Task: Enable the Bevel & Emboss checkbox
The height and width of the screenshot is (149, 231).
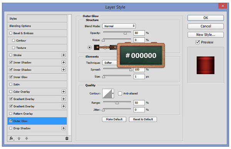Action: (x=11, y=33)
